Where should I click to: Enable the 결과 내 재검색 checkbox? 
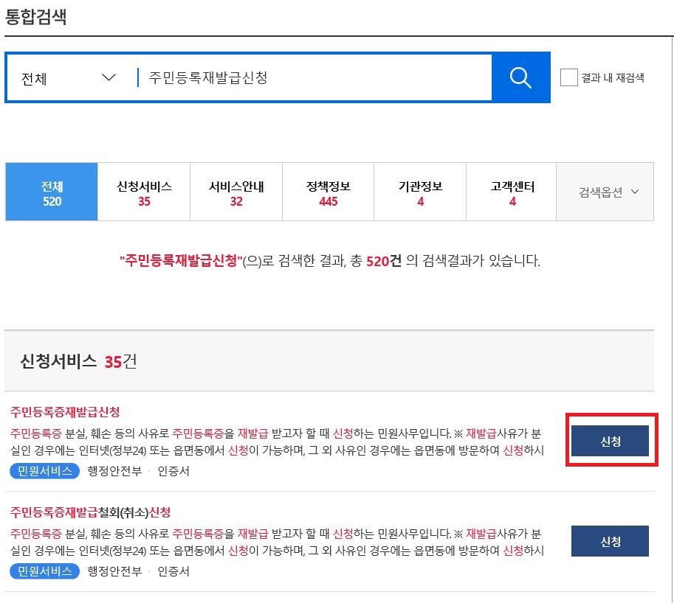pos(568,77)
